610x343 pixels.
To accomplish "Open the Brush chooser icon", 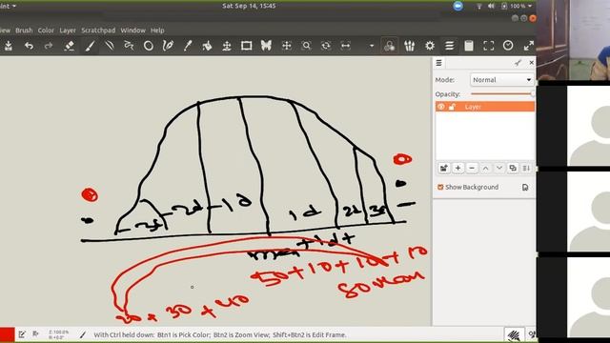I will pyautogui.click(x=409, y=46).
